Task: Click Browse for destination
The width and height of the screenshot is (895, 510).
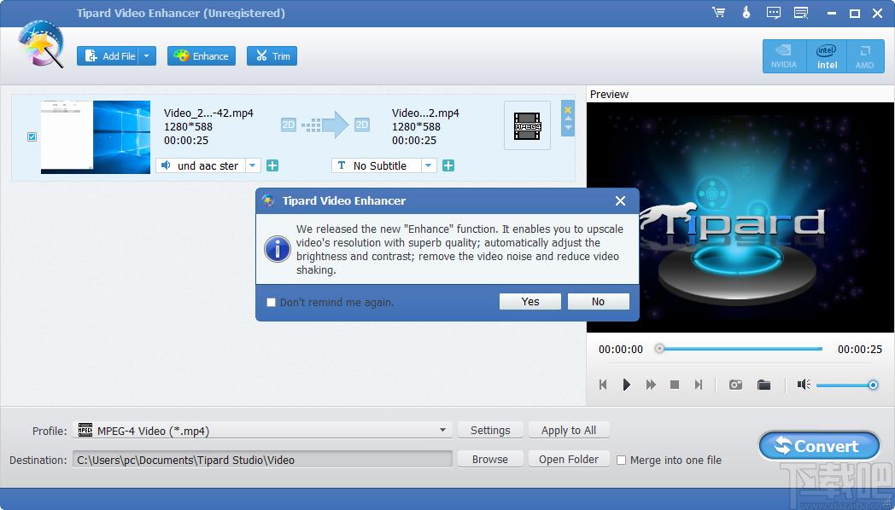Action: [490, 460]
